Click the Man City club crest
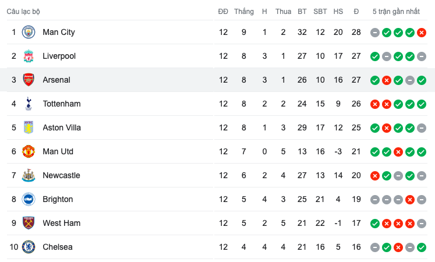Viewport: 435px width, 262px height. click(29, 32)
